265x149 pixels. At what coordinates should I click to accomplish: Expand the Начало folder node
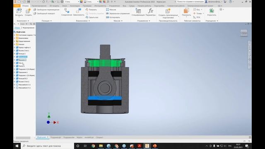[14, 44]
